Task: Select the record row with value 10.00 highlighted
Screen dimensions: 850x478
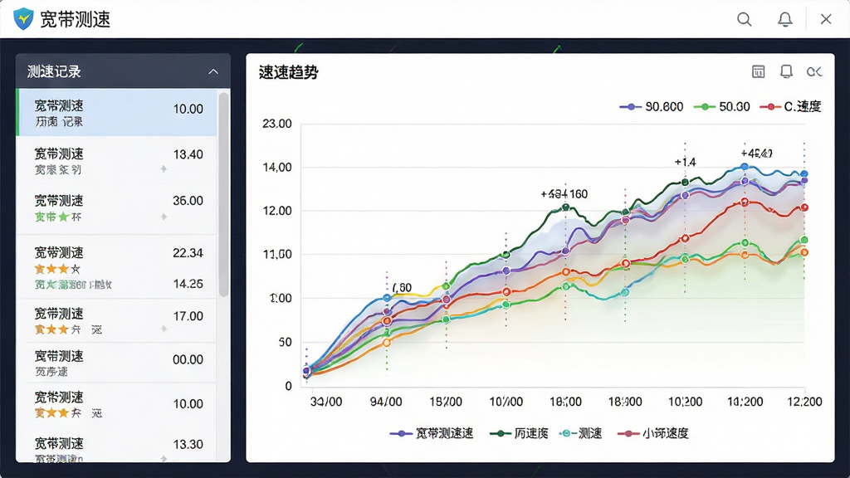Action: coord(116,113)
